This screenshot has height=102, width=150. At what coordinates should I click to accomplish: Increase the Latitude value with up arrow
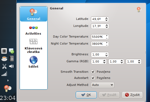[107, 18]
